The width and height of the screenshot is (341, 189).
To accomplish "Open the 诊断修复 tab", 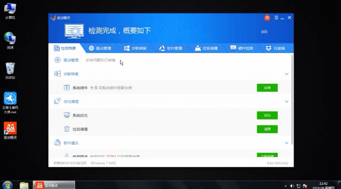I will pyautogui.click(x=135, y=48).
